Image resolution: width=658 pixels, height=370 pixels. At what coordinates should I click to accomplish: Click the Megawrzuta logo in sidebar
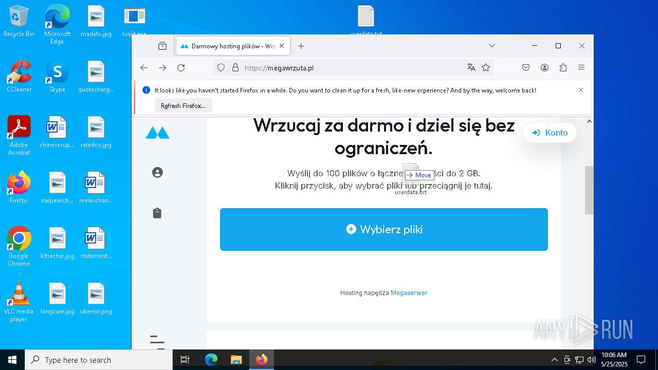(157, 133)
